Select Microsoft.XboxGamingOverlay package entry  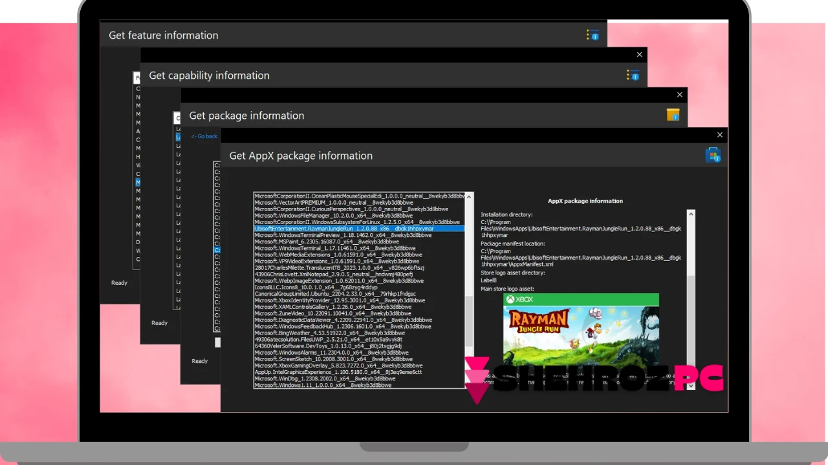(359, 366)
